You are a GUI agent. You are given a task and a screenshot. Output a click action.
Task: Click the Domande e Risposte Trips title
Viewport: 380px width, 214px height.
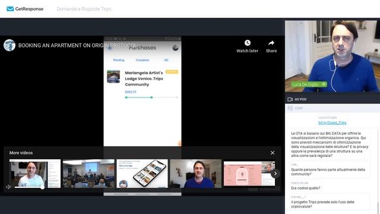(x=84, y=9)
